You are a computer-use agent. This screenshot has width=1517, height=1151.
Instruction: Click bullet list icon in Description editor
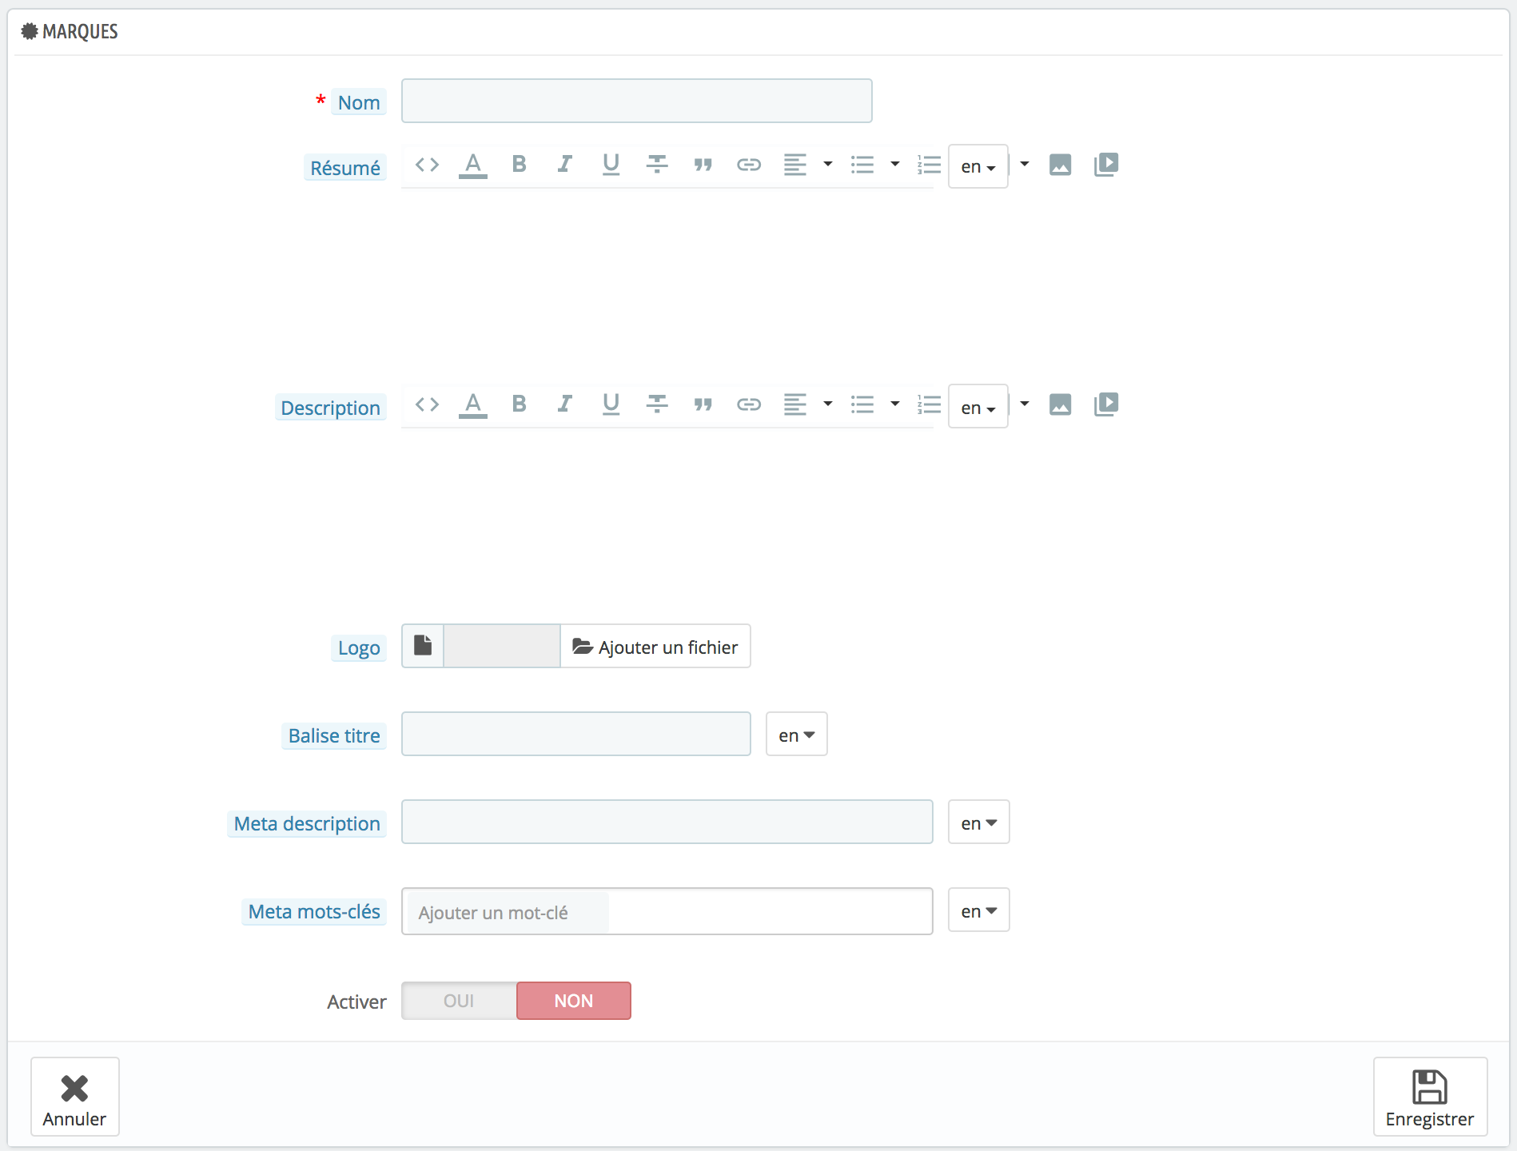point(862,404)
